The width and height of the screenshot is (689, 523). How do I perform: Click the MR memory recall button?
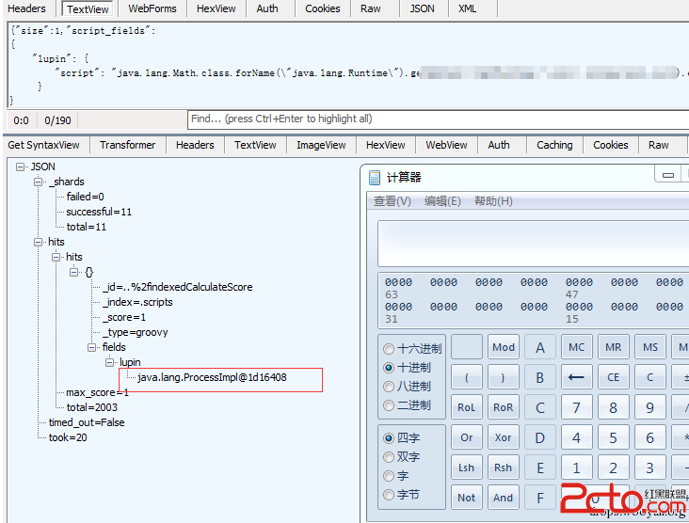pyautogui.click(x=613, y=347)
